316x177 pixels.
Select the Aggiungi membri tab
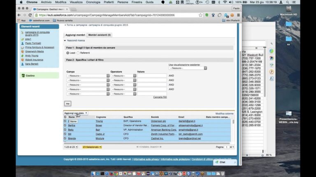click(75, 35)
